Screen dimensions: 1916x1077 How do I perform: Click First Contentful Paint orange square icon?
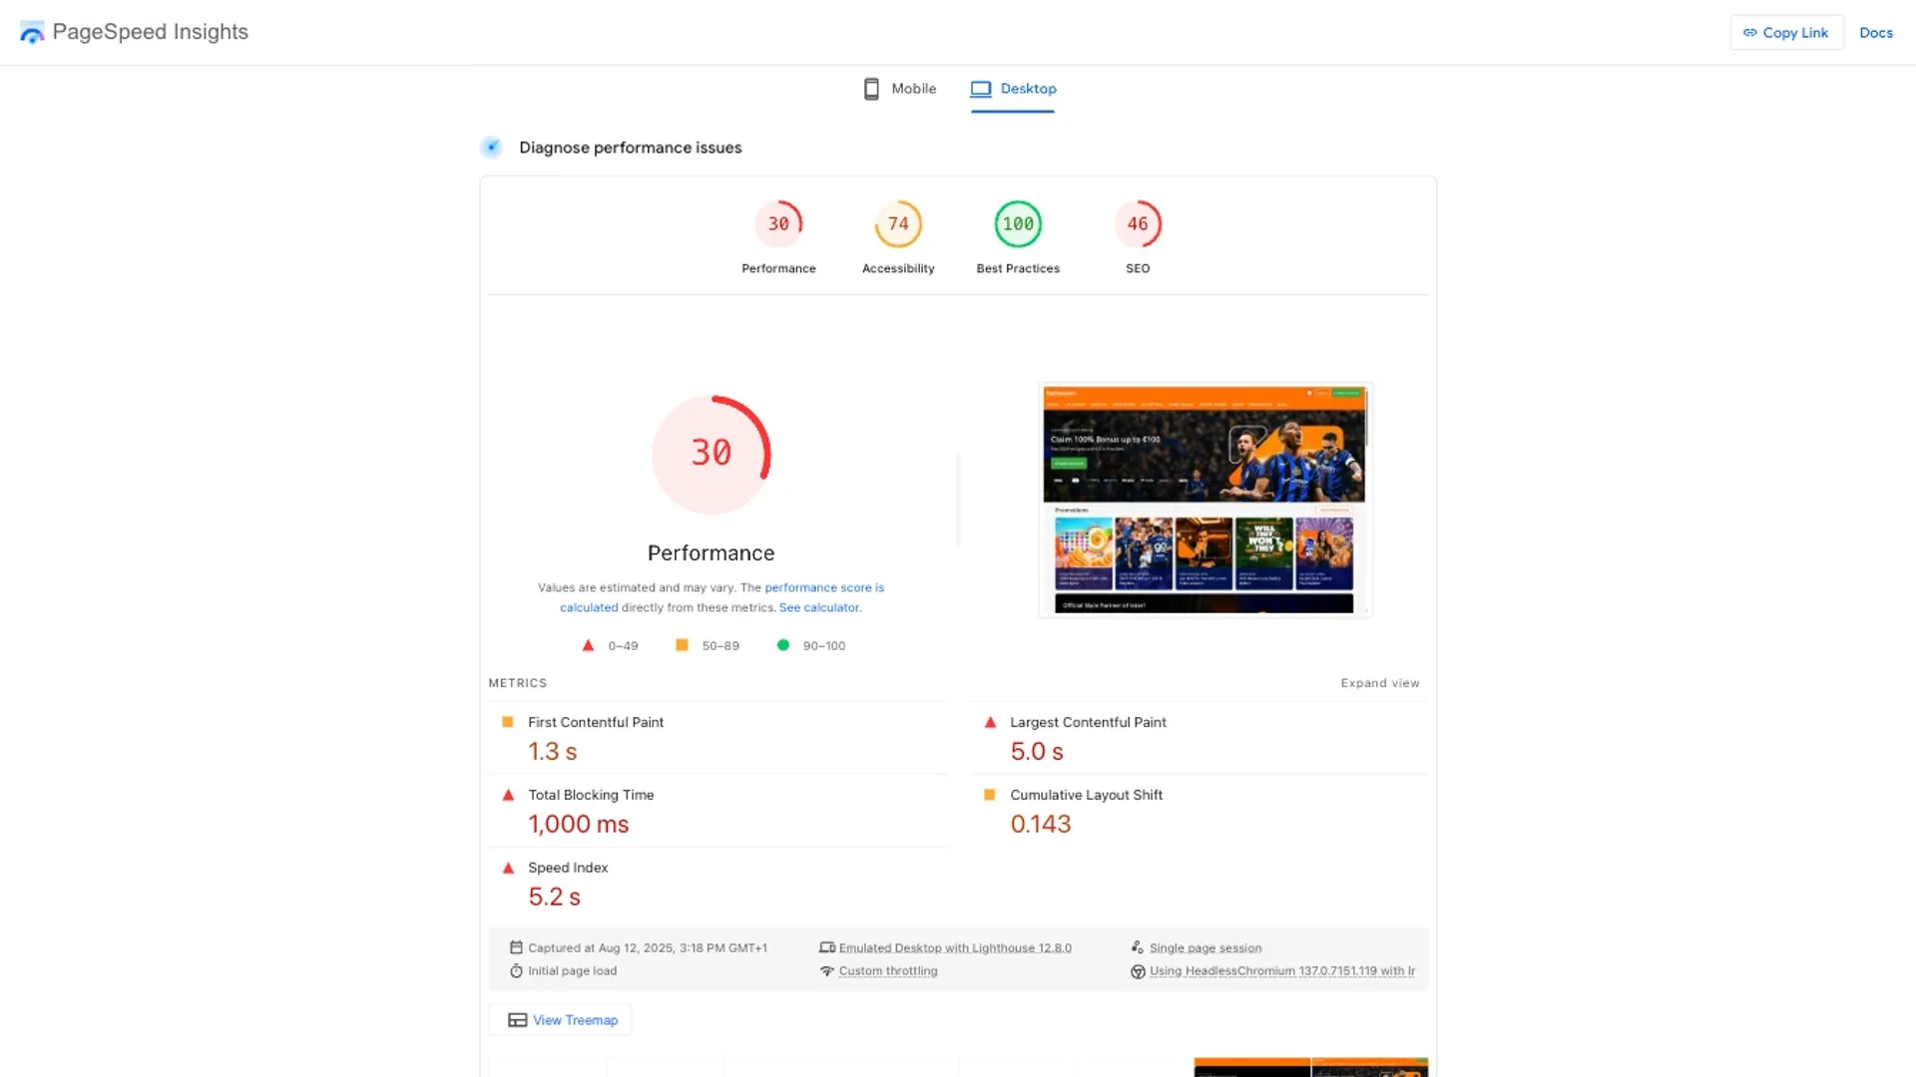coord(507,722)
